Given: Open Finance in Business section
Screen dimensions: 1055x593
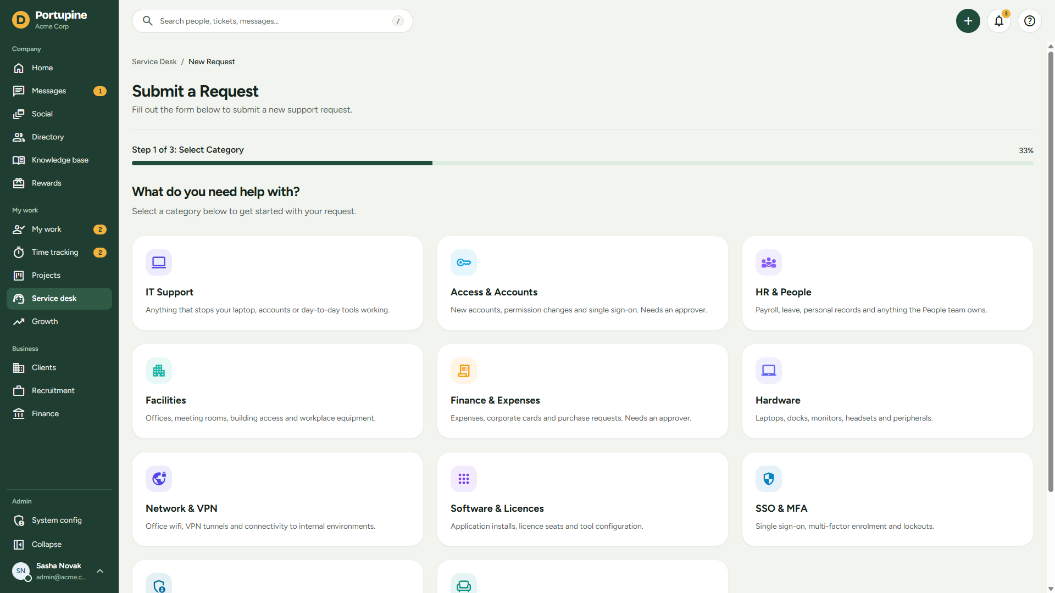Looking at the screenshot, I should point(59,414).
